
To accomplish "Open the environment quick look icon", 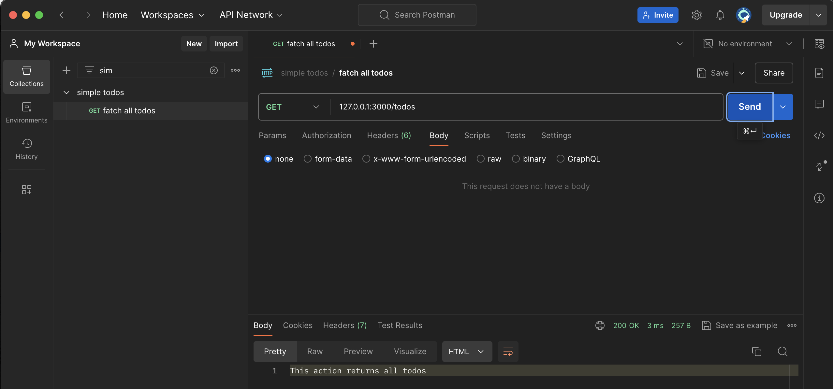I will pyautogui.click(x=819, y=44).
